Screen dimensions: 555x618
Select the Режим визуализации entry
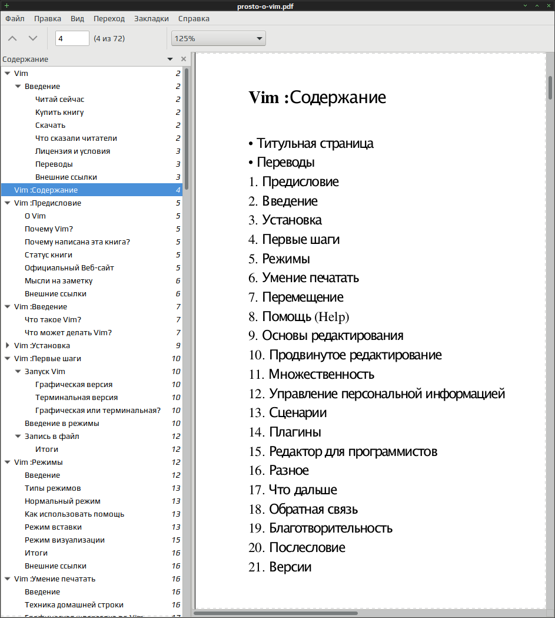65,540
